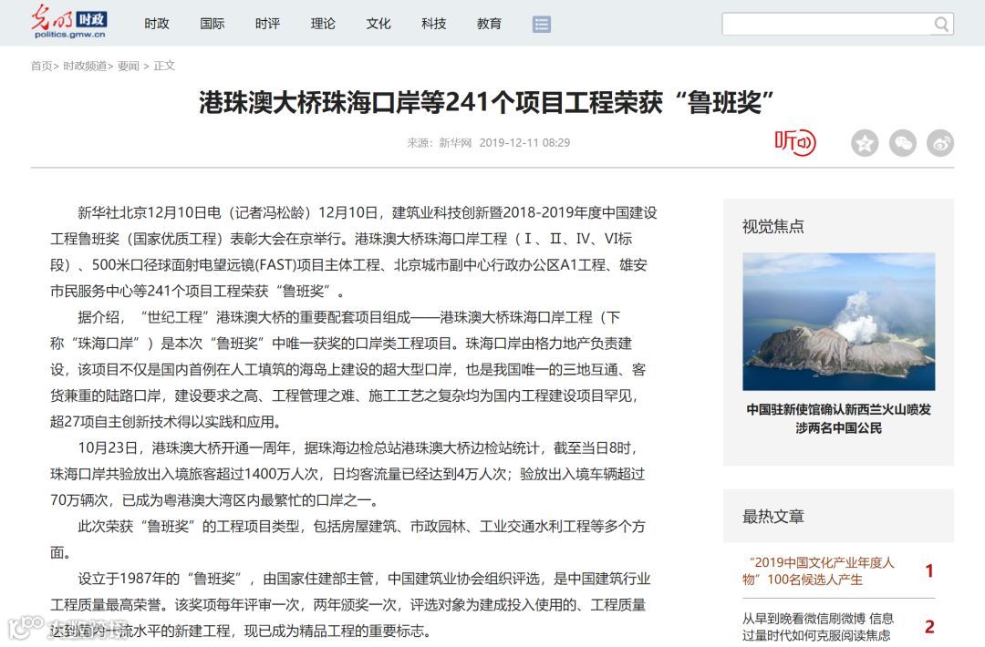Click paragraph starting 新华社北京12月10日电
Screen dimensions: 985x647
[354, 252]
